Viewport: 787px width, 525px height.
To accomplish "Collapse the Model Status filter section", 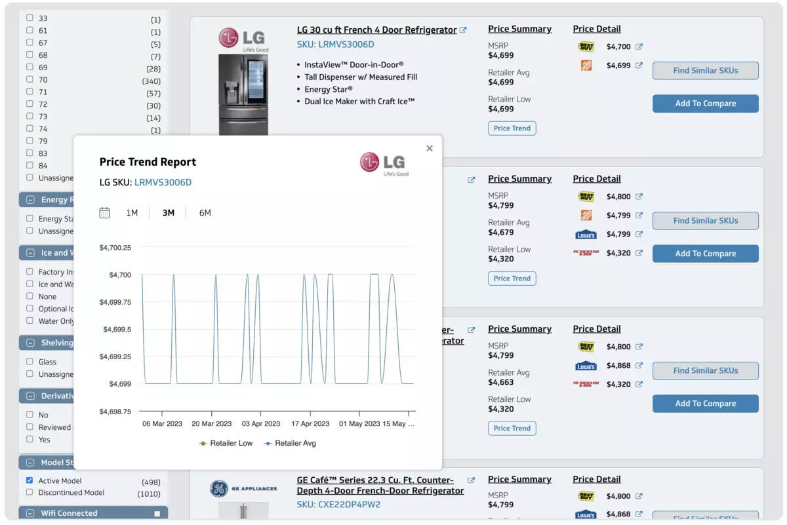I will (x=30, y=463).
